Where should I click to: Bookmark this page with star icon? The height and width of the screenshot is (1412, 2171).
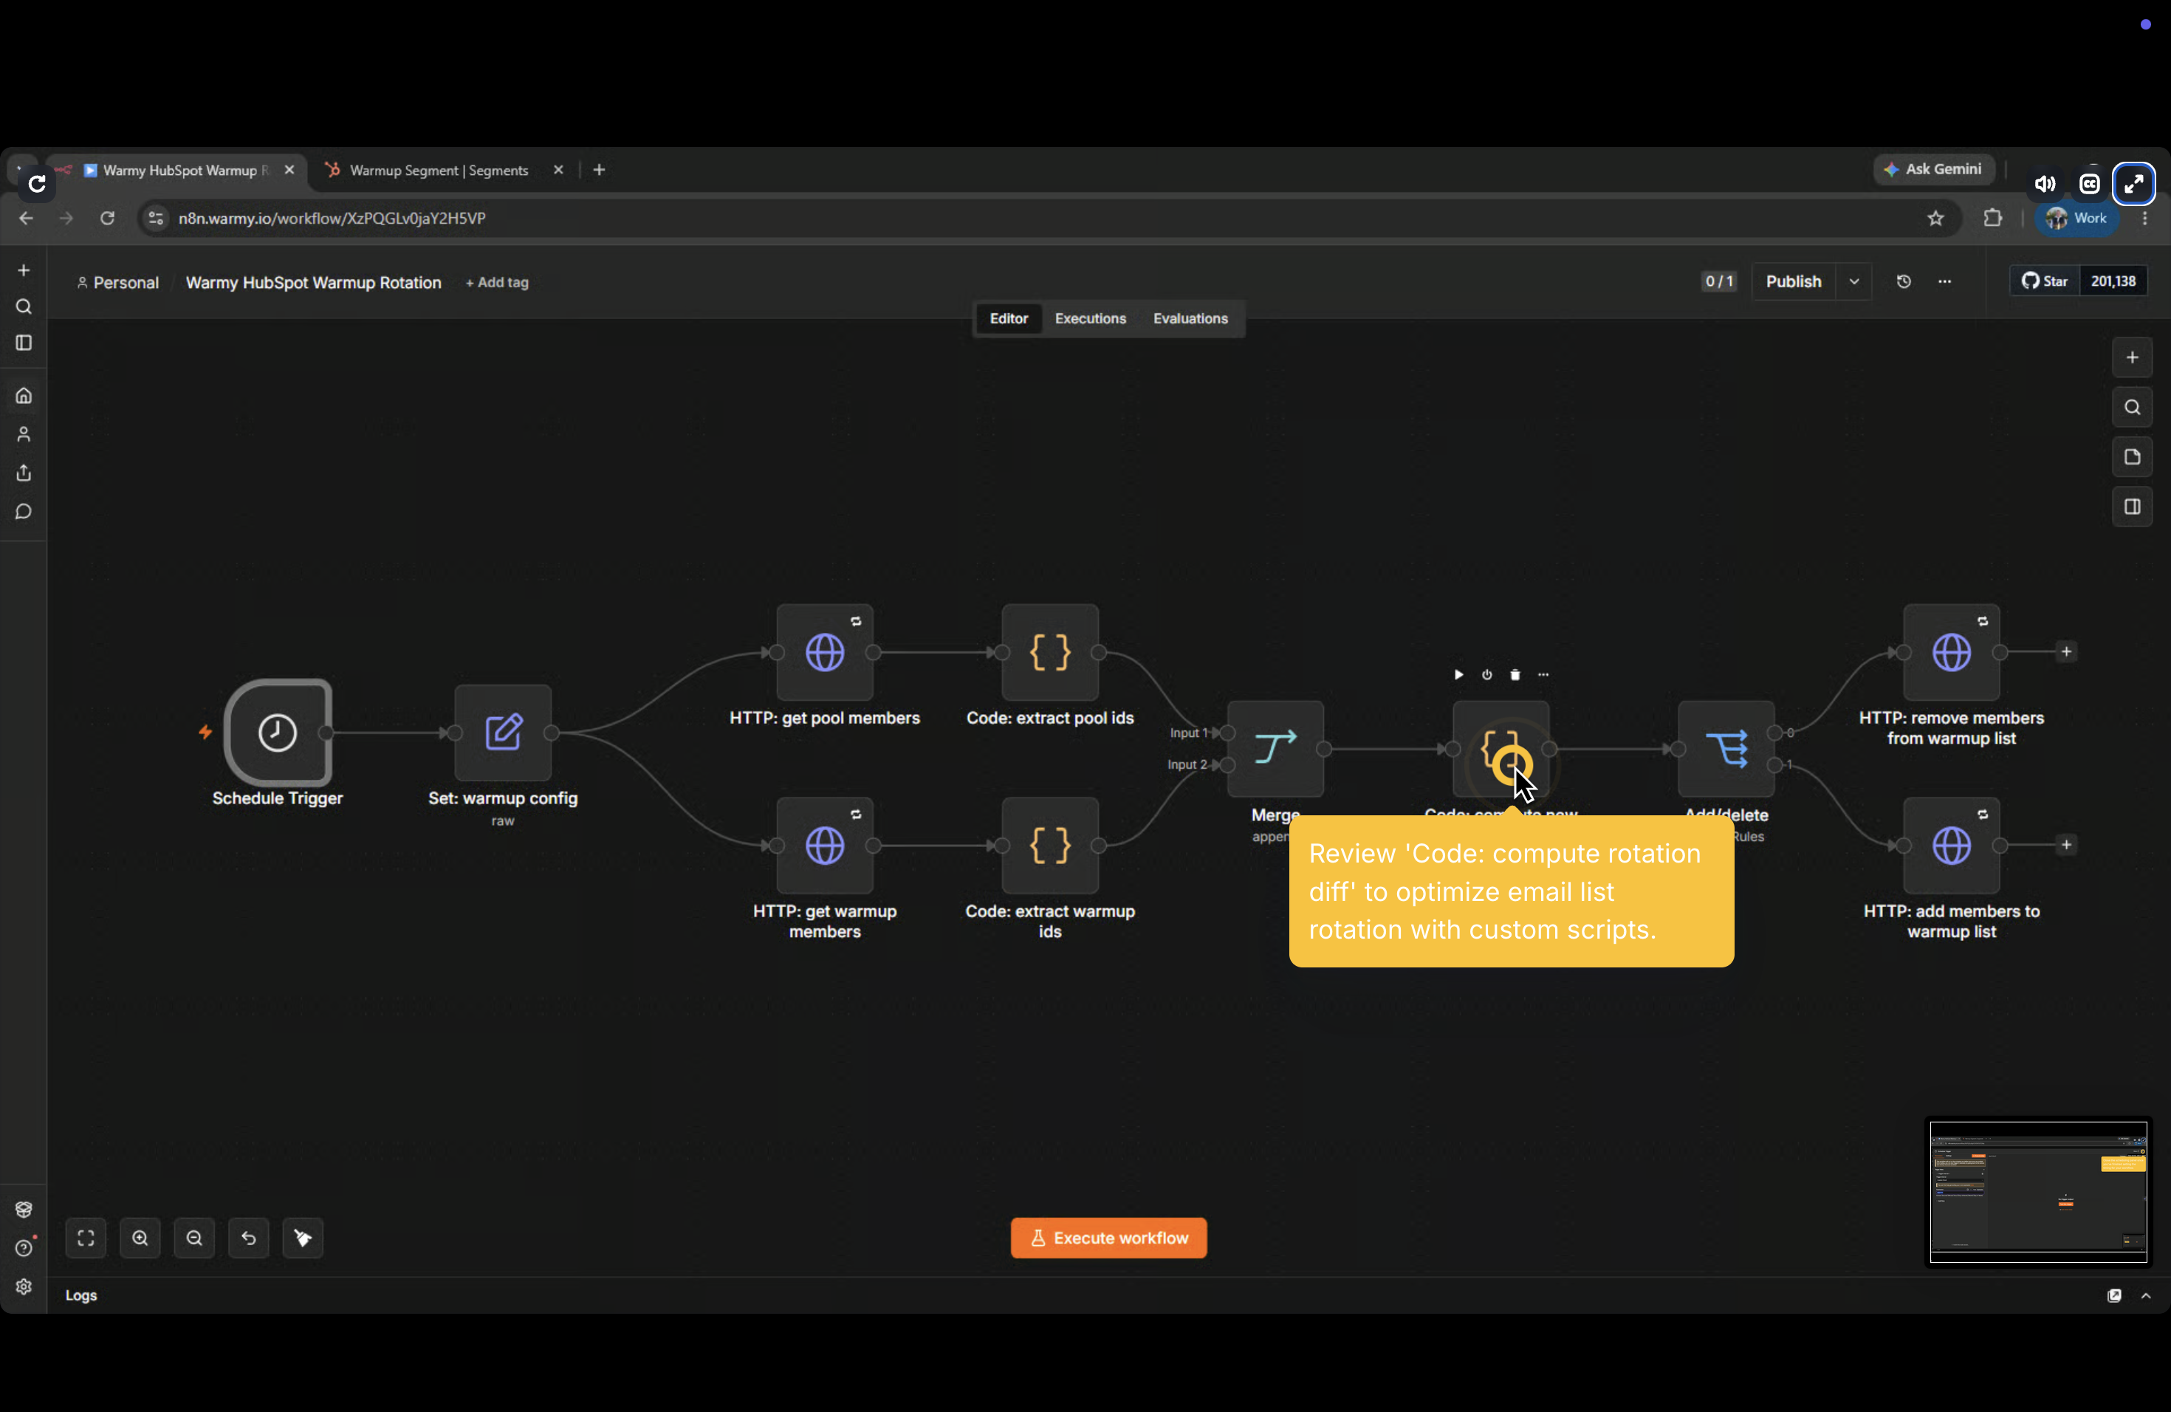coord(1935,218)
